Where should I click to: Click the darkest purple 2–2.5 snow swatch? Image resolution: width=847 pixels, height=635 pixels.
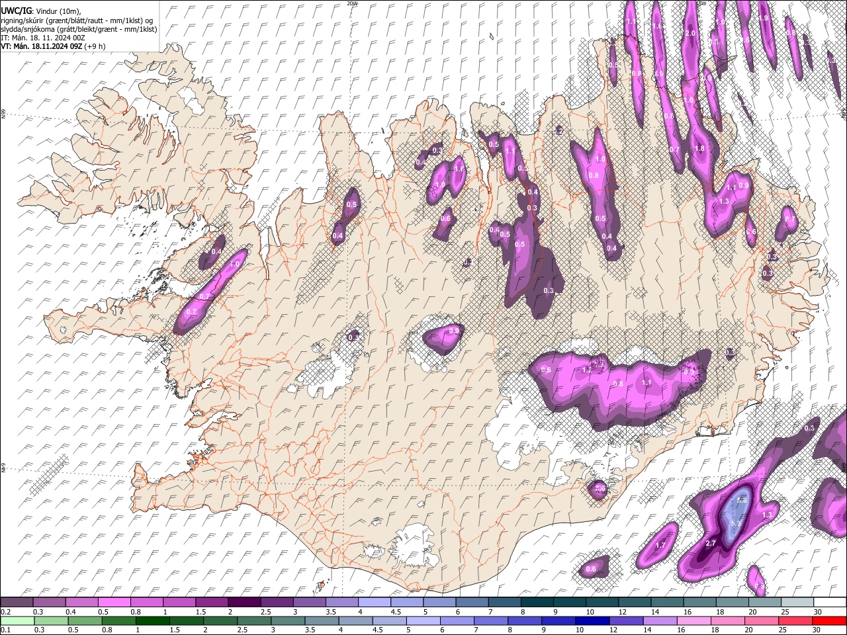pos(245,602)
